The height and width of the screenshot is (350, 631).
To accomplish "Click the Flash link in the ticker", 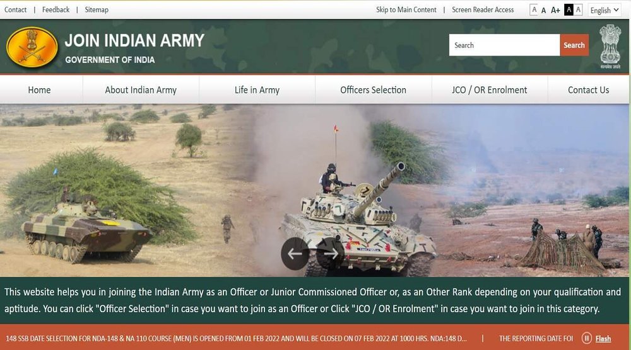I will pyautogui.click(x=603, y=339).
